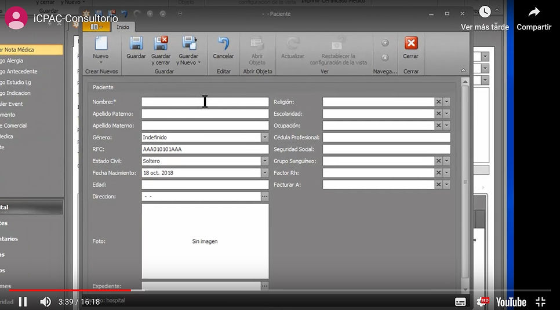560x310 pixels.
Task: Click the iCPAC-Consultorio video title
Action: pyautogui.click(x=76, y=18)
